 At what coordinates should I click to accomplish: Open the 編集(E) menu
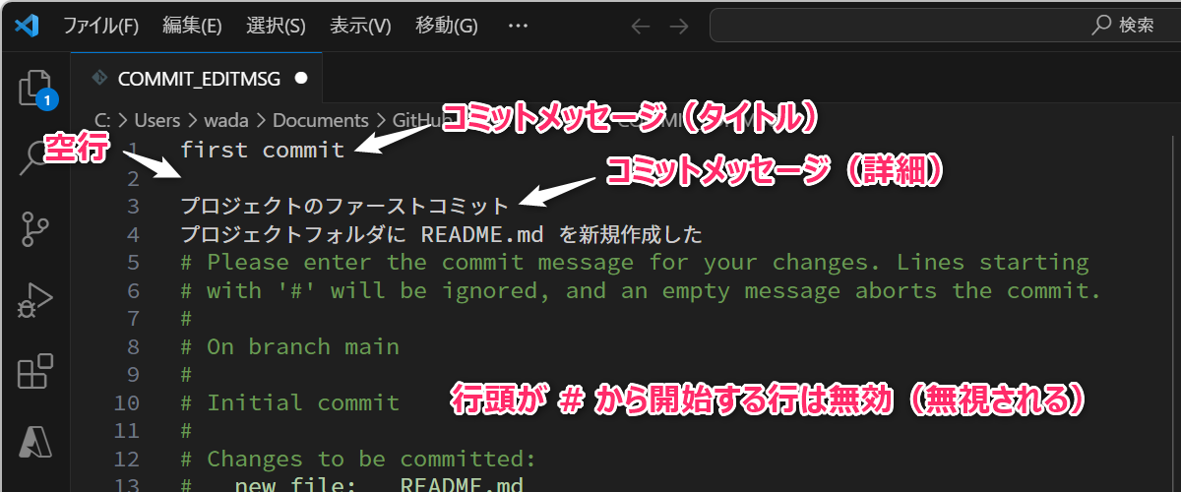point(192,26)
